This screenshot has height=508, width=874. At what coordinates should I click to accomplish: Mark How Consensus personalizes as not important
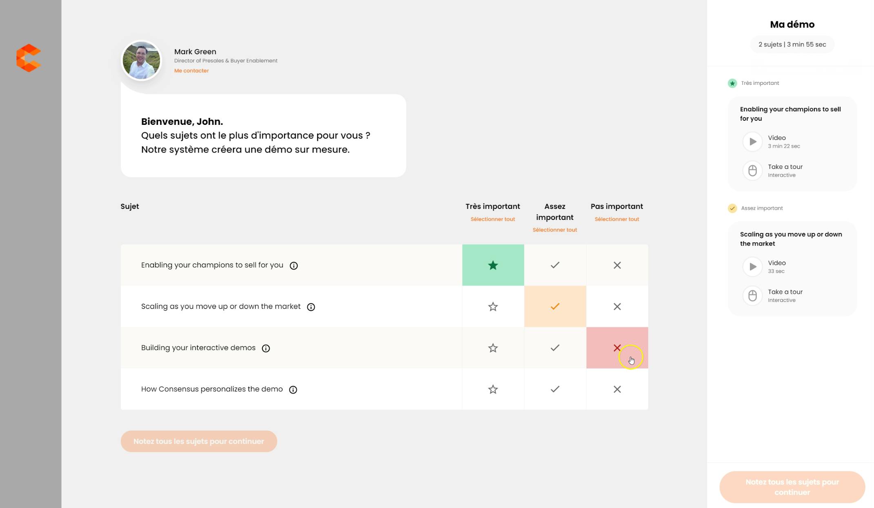[617, 389]
